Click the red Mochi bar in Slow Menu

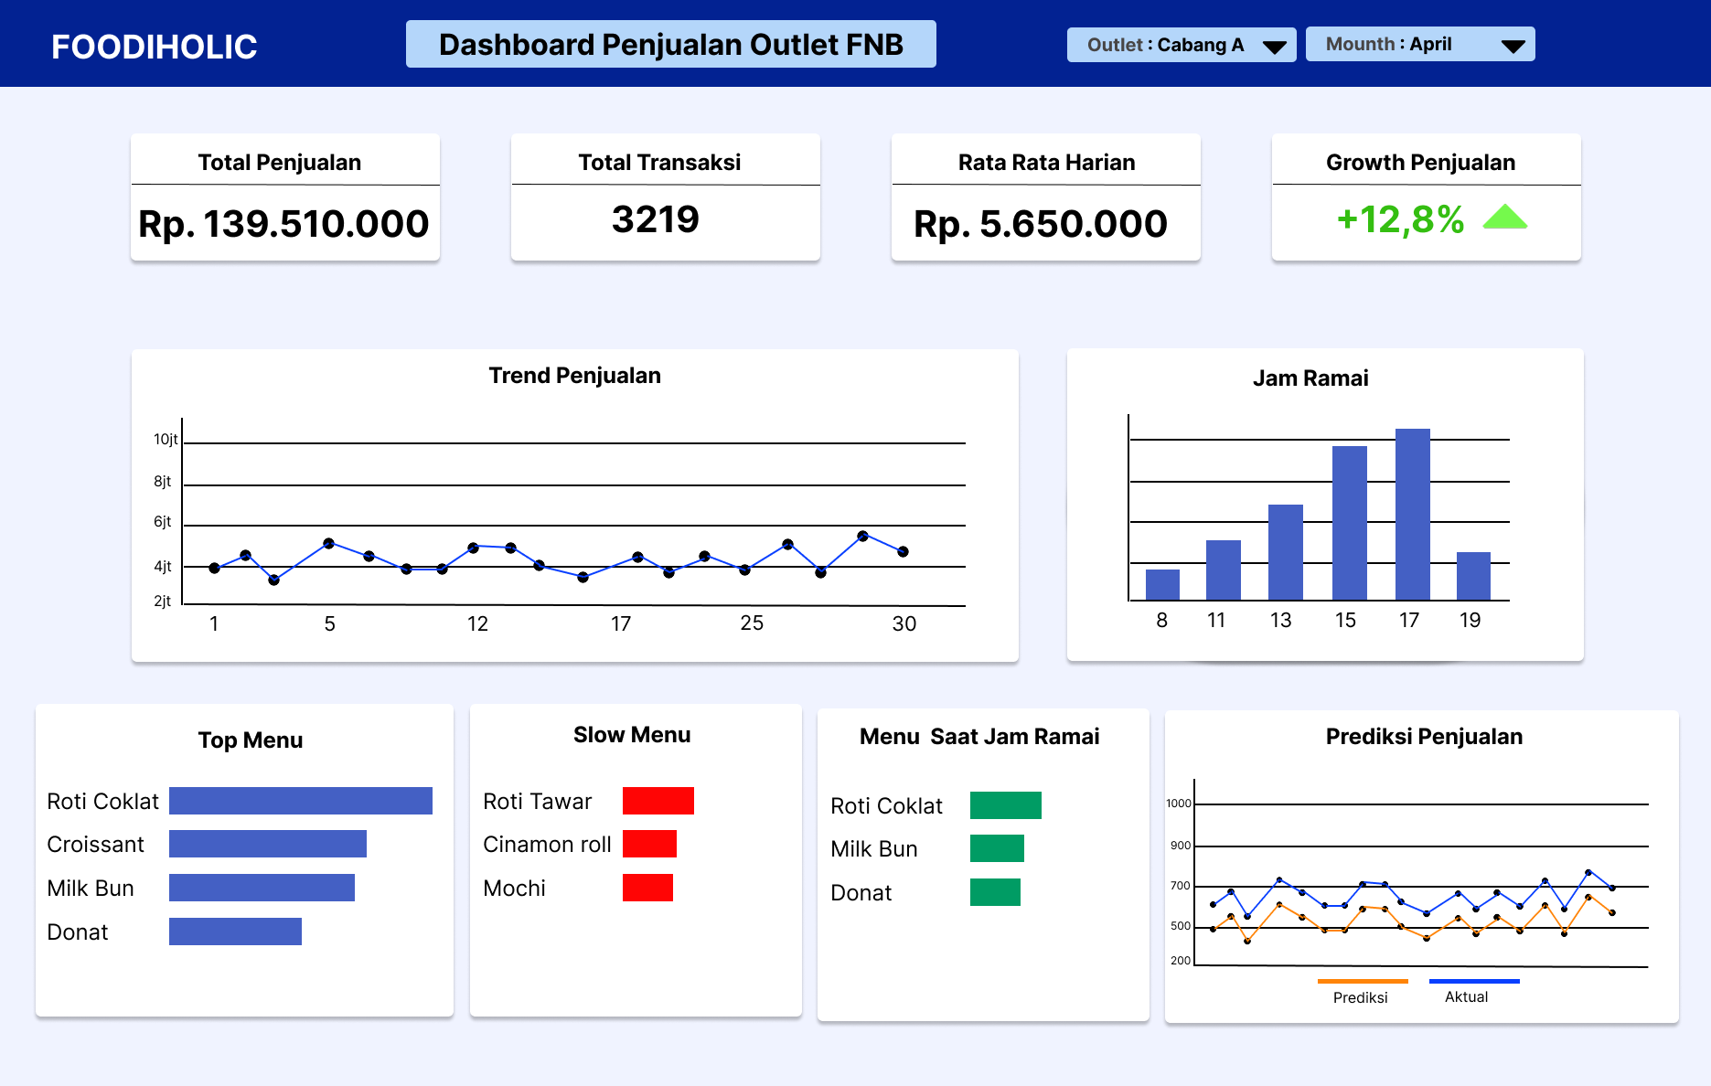[x=647, y=888]
